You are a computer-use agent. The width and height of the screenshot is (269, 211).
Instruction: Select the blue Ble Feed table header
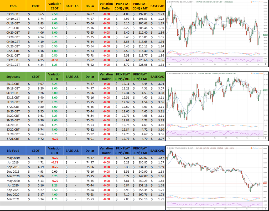coord(13,151)
